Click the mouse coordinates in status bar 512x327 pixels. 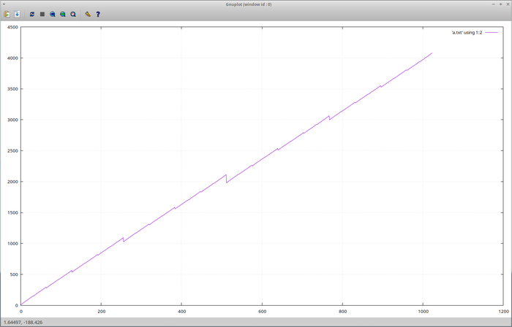[x=23, y=322]
